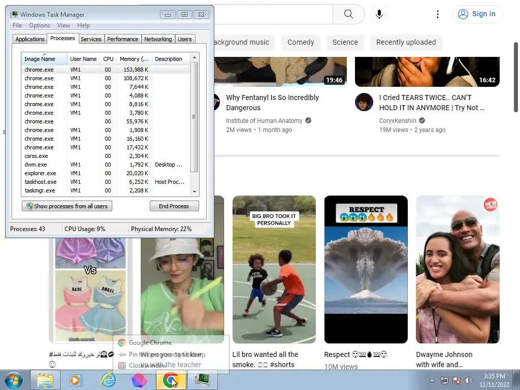Click End Process button
This screenshot has width=520, height=390.
tap(174, 206)
